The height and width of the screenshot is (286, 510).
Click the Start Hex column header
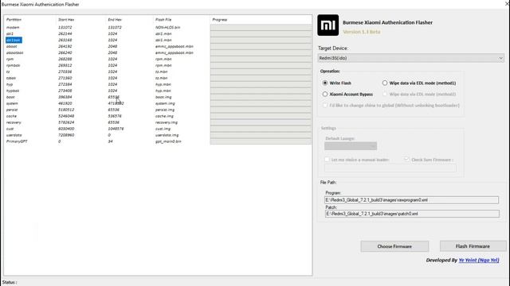pos(66,20)
